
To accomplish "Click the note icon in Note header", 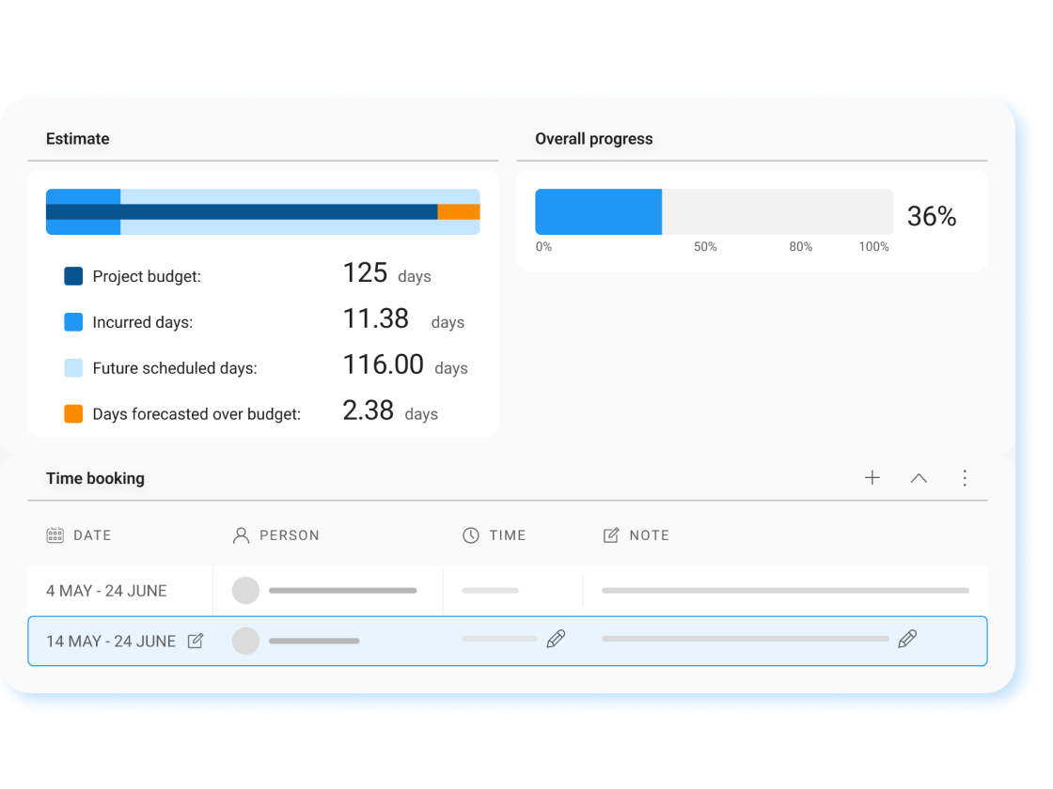I will click(611, 535).
